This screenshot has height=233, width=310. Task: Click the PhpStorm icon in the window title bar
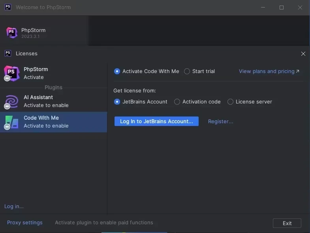click(8, 7)
